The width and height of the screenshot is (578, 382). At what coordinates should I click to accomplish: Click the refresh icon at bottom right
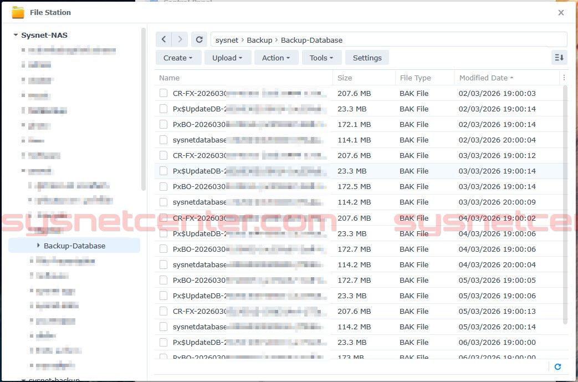(x=558, y=366)
